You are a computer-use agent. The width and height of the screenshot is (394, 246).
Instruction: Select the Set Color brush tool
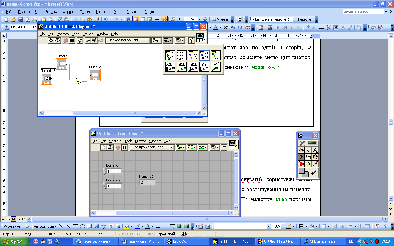tap(314, 173)
